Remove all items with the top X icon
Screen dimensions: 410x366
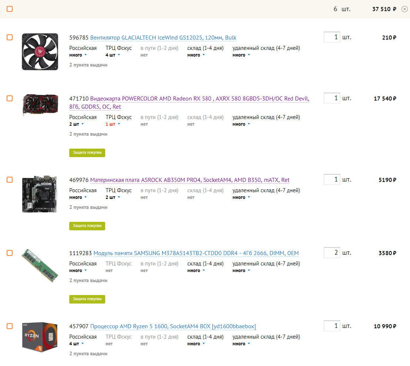[x=404, y=9]
